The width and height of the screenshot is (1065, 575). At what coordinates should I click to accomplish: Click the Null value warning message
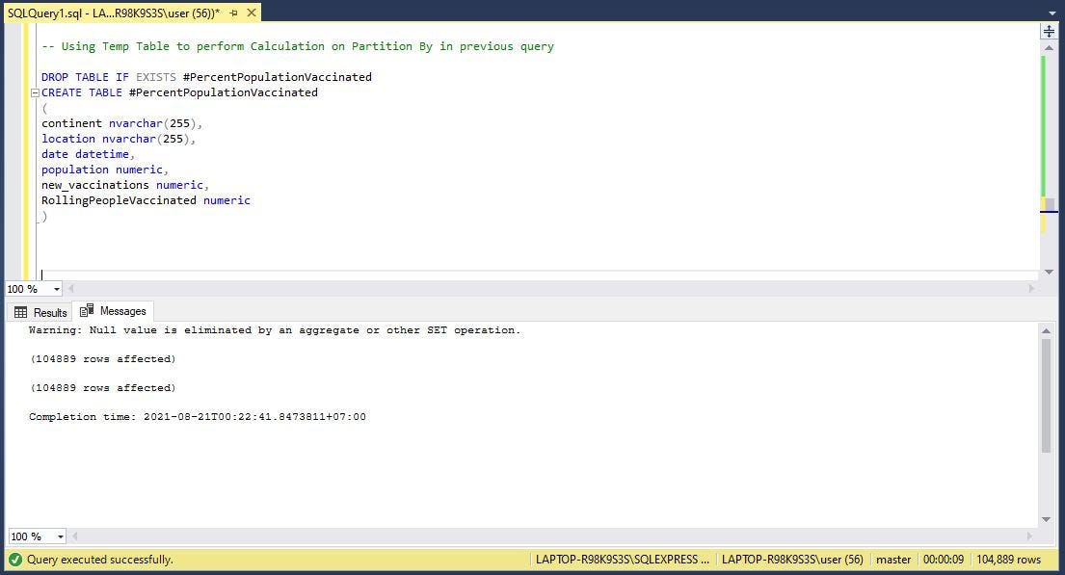point(275,330)
